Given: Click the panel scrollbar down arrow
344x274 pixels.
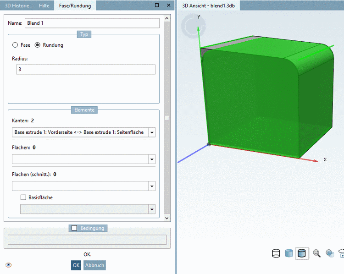Looking at the screenshot, I should pyautogui.click(x=167, y=218).
